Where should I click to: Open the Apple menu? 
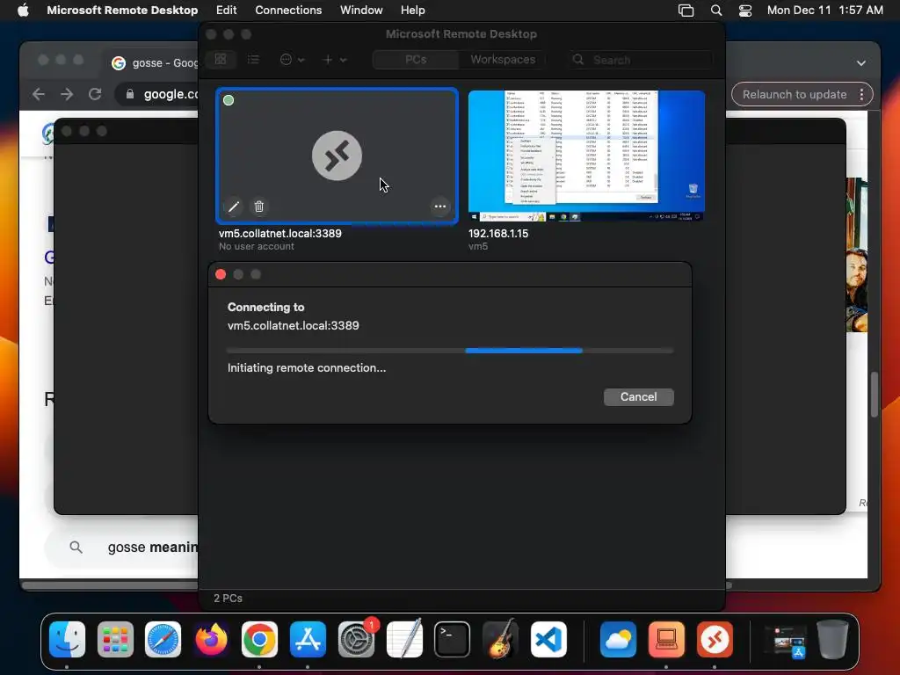point(23,11)
